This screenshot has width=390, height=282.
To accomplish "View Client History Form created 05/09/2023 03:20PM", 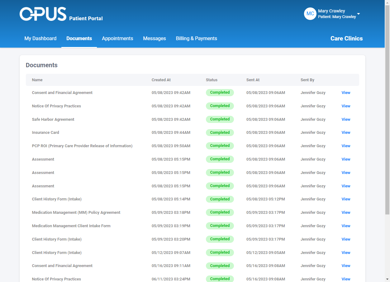I will 346,239.
